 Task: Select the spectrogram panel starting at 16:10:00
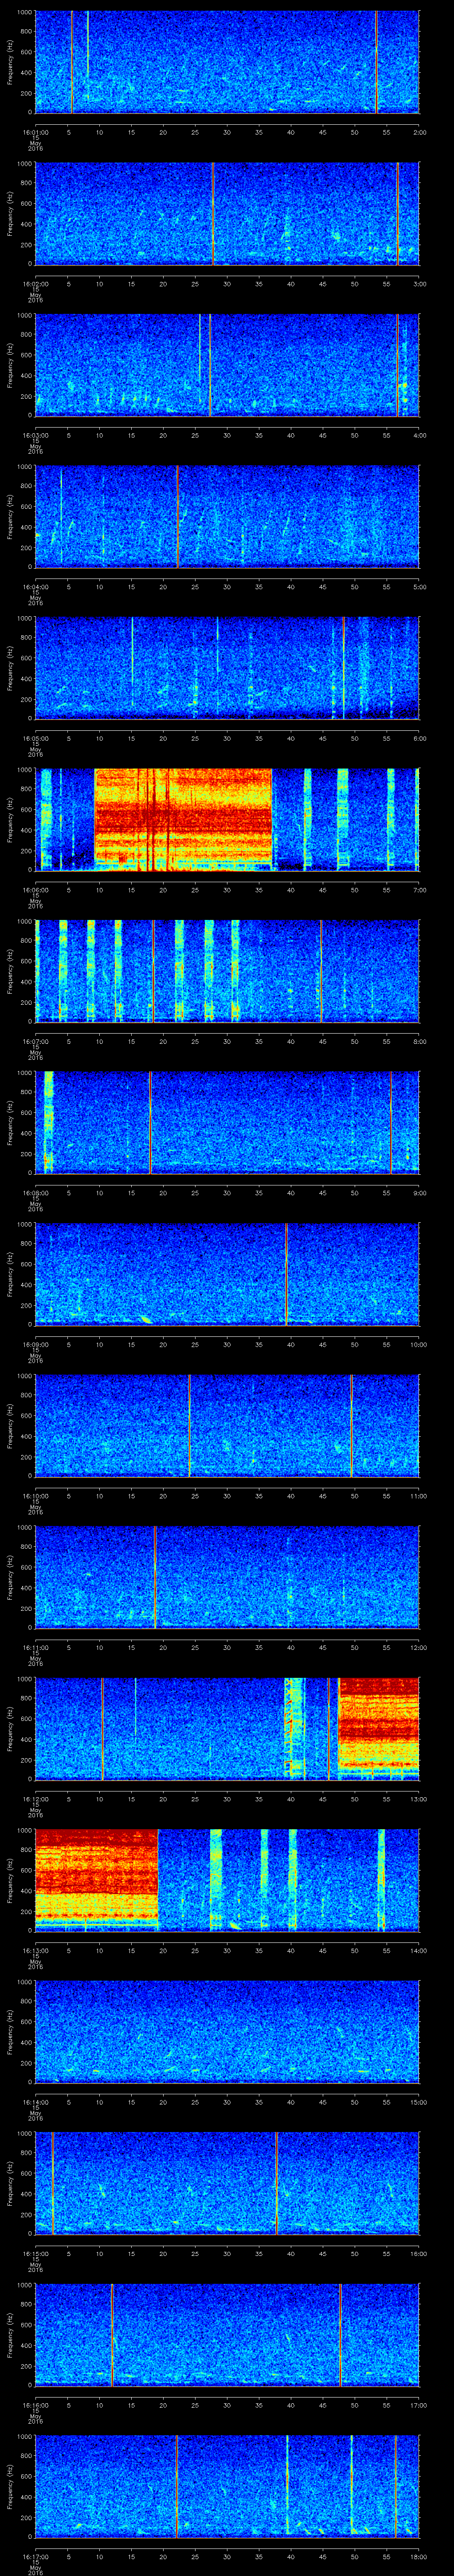click(227, 1425)
